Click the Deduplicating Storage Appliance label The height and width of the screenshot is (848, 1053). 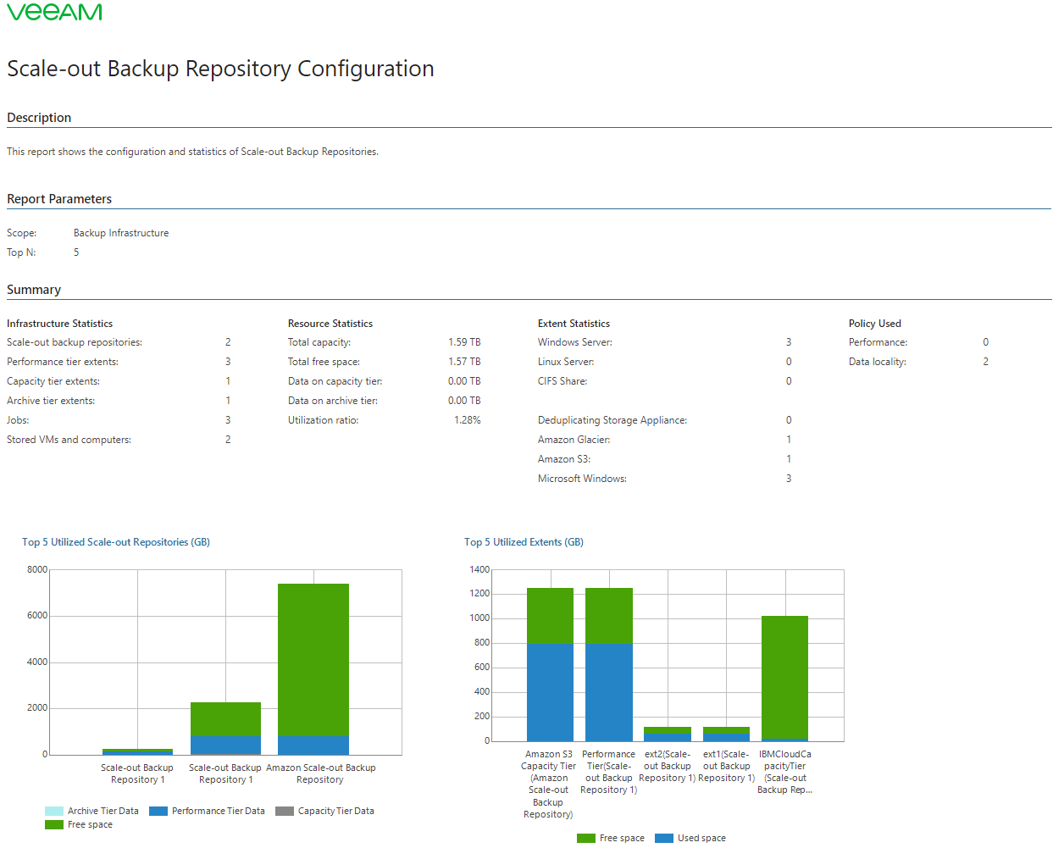point(612,420)
